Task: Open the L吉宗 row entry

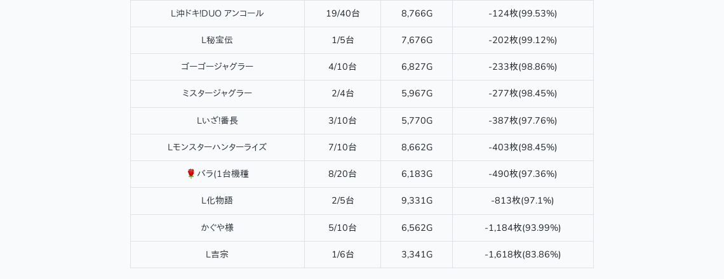Action: coord(217,254)
